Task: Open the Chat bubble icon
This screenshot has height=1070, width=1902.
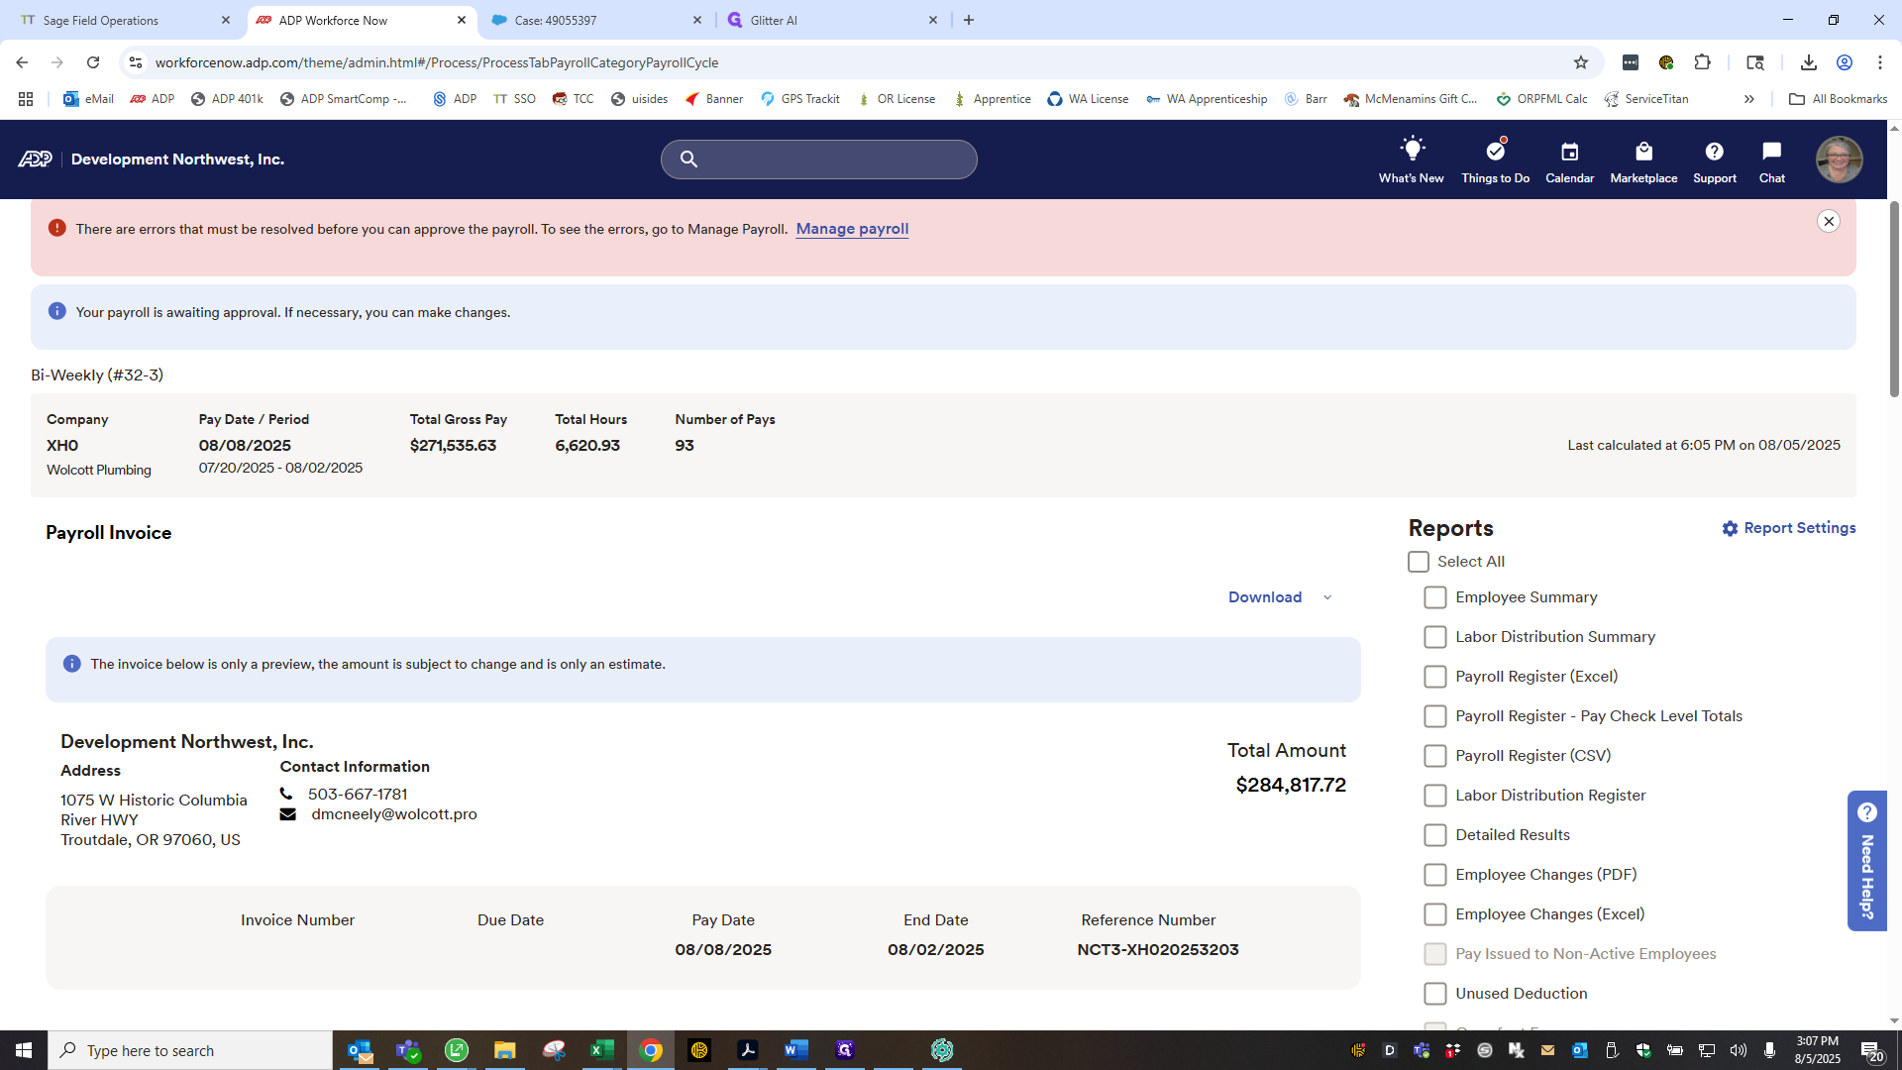Action: [1771, 151]
